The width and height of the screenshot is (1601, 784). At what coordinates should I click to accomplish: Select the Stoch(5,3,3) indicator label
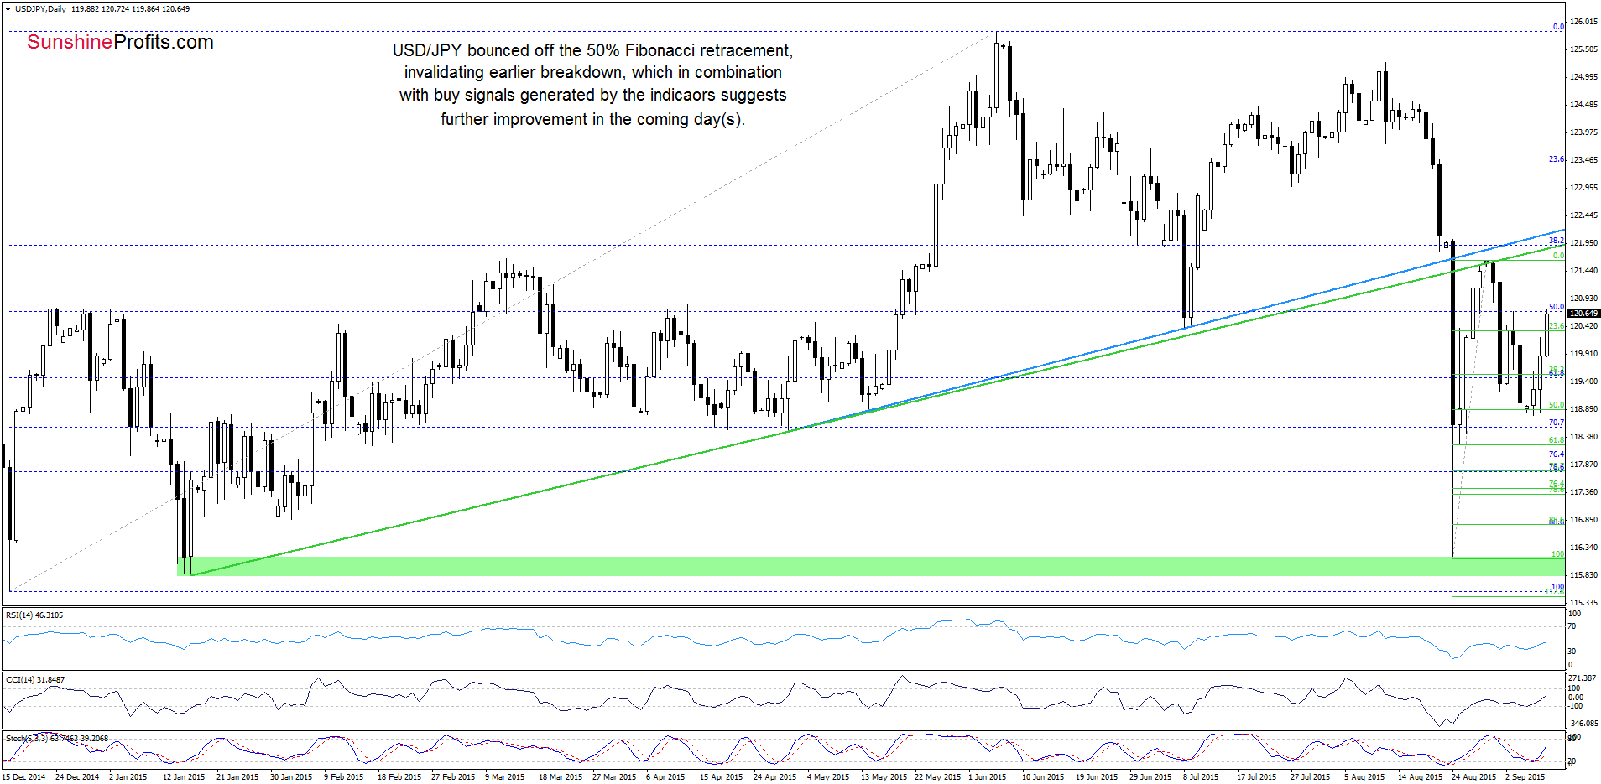pos(57,739)
